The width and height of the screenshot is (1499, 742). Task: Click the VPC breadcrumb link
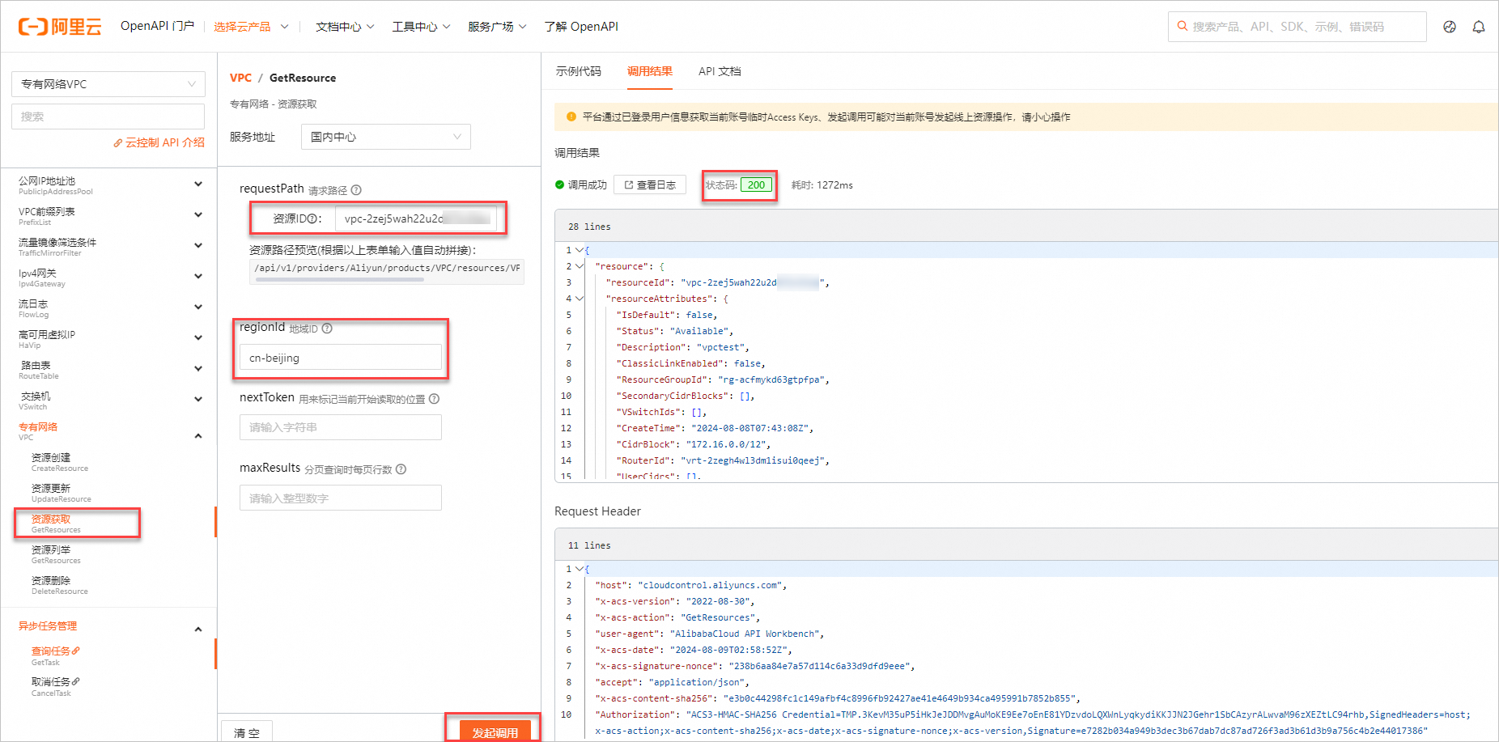point(240,78)
